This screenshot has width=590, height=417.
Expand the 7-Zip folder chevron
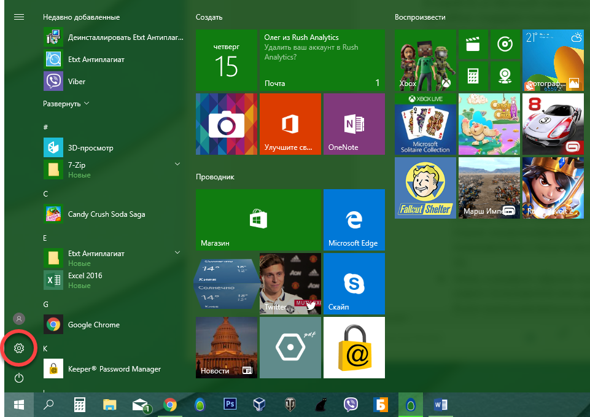[177, 165]
